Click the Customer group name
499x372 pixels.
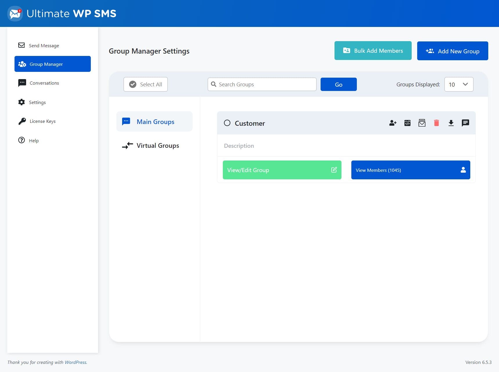[x=250, y=123]
